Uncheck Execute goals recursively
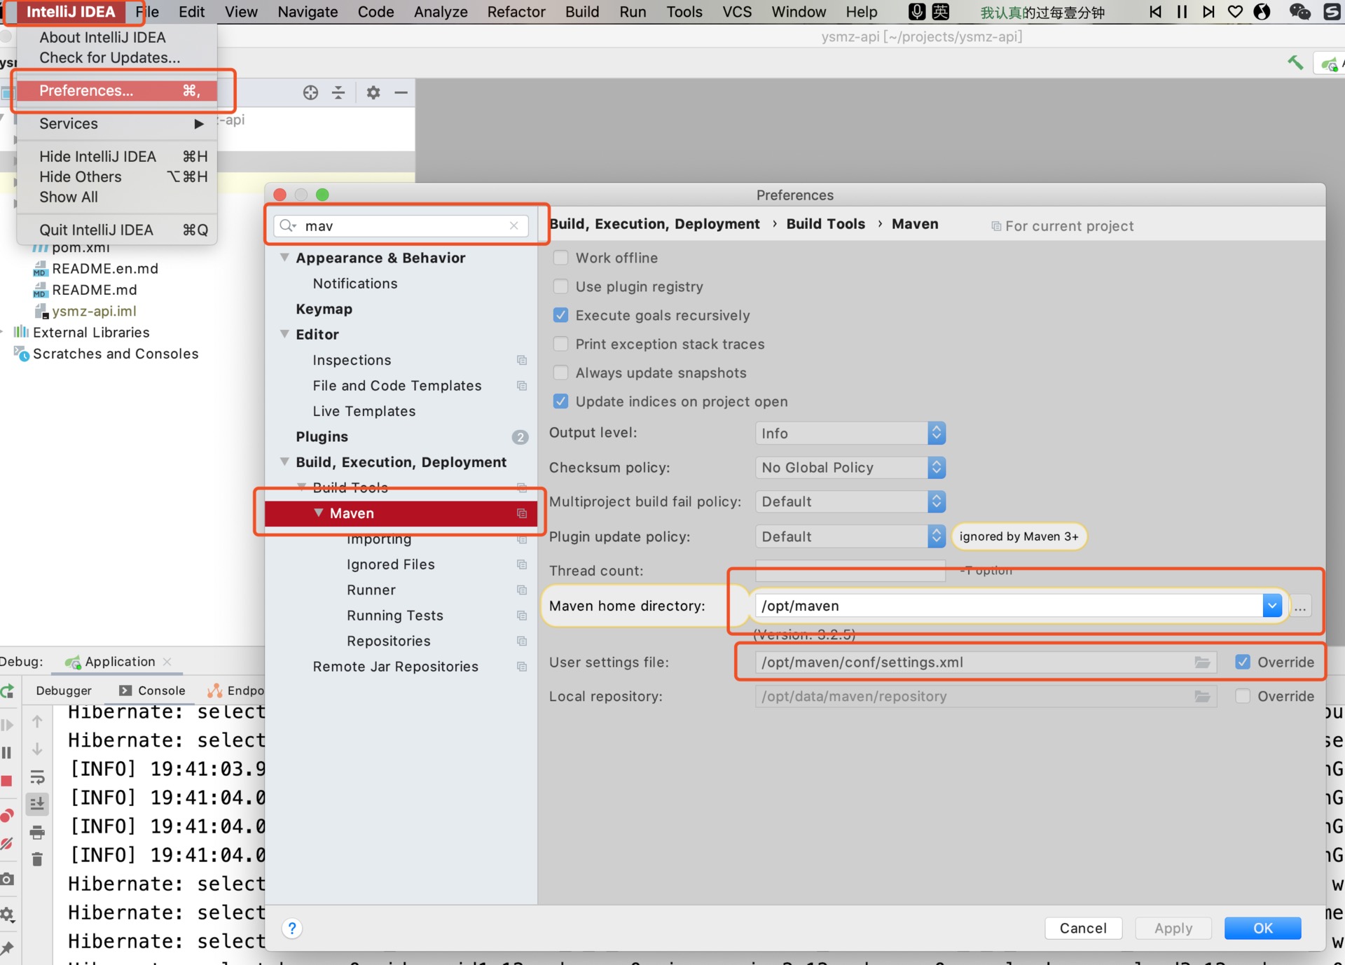Image resolution: width=1345 pixels, height=965 pixels. [560, 315]
